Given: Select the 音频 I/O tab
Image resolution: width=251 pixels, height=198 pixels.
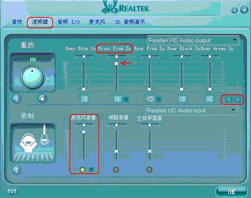Looking at the screenshot, I should (x=69, y=22).
